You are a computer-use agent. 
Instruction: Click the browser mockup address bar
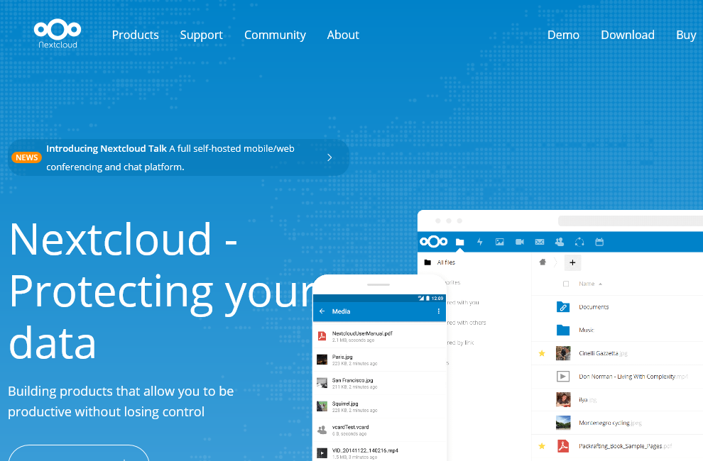tap(630, 221)
